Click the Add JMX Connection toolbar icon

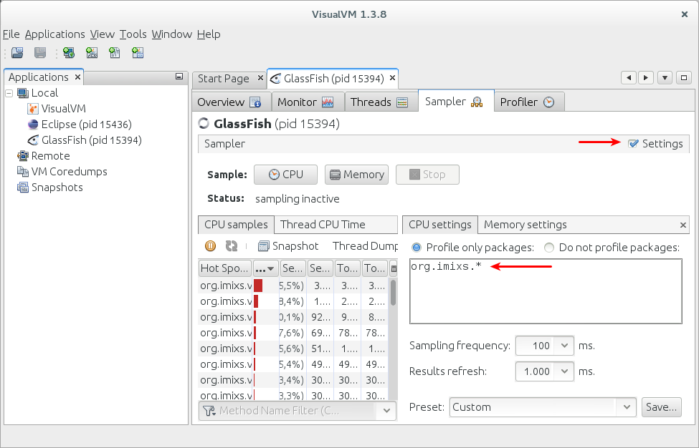coord(92,53)
